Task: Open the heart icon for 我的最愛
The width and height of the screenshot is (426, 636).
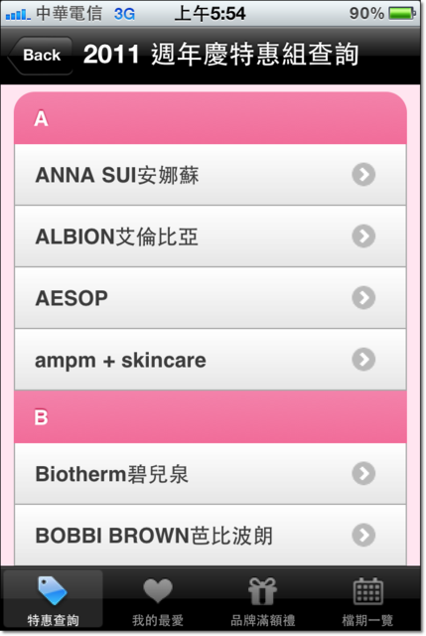Action: tap(158, 590)
